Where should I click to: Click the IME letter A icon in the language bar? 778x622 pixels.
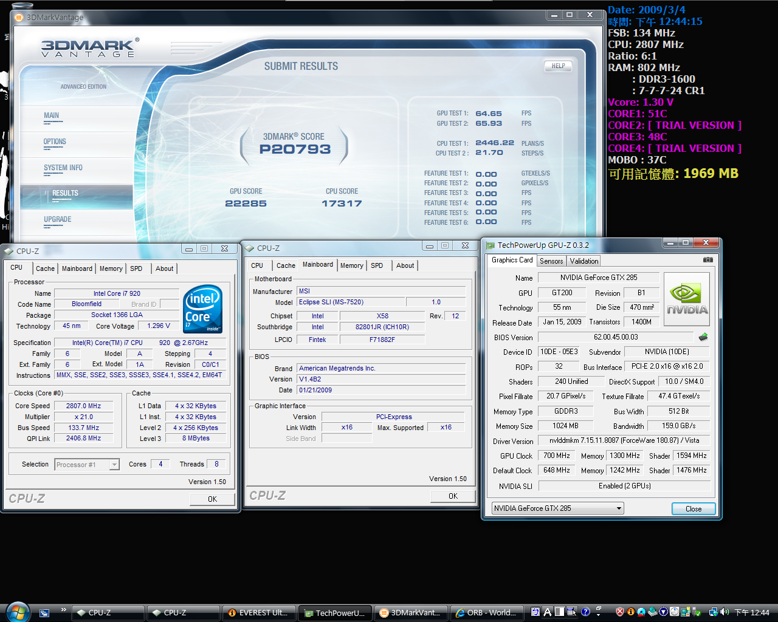click(x=547, y=612)
